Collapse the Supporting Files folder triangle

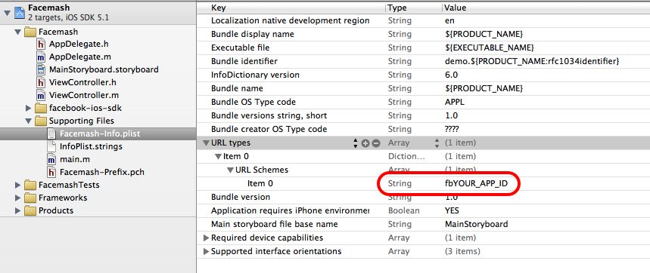point(28,121)
